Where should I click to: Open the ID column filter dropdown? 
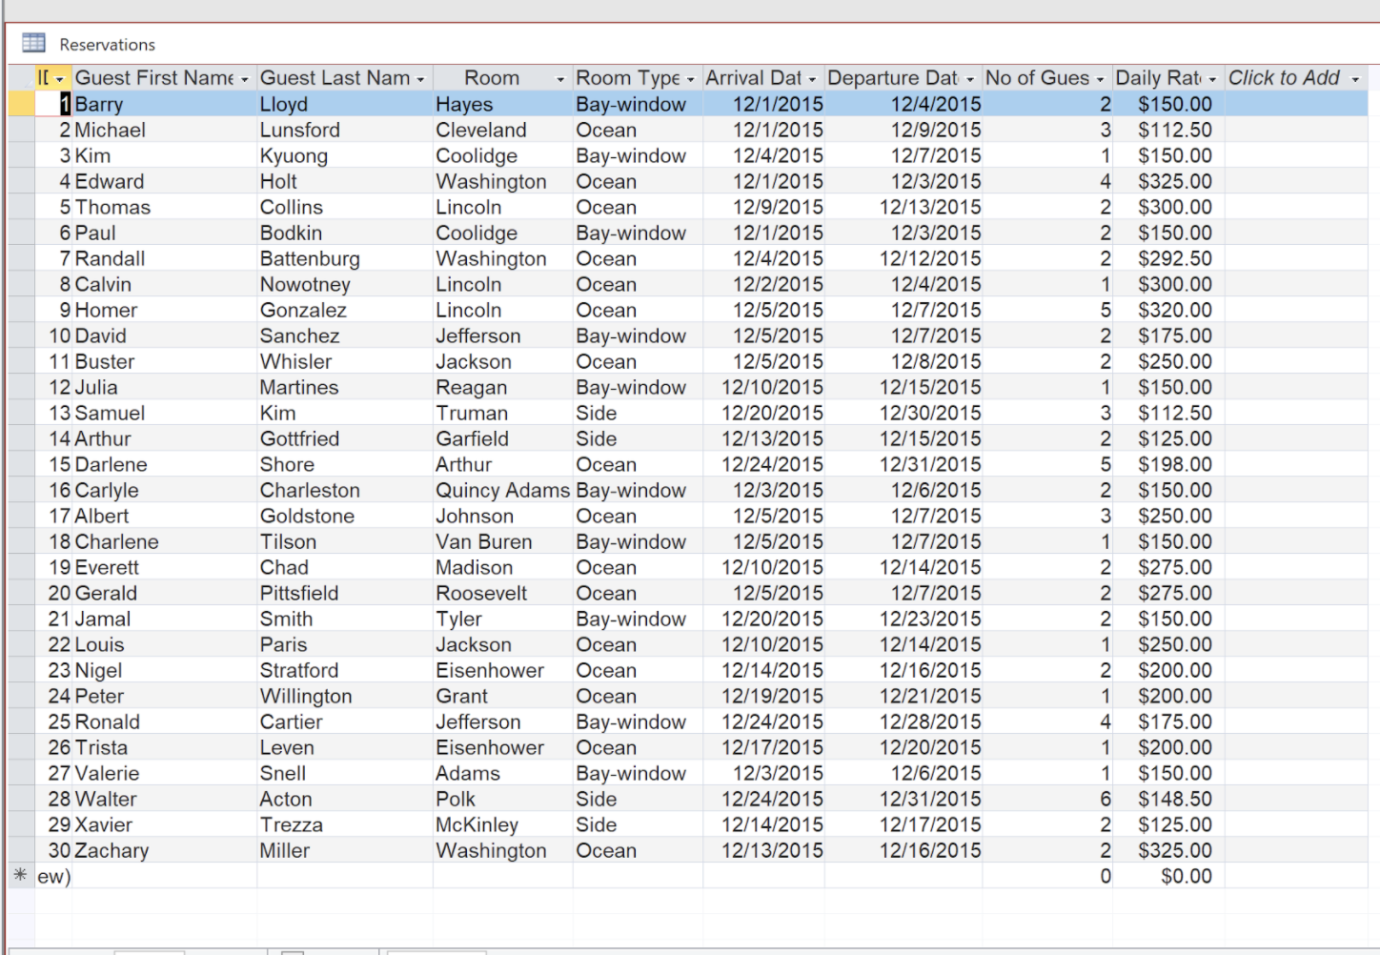click(60, 77)
